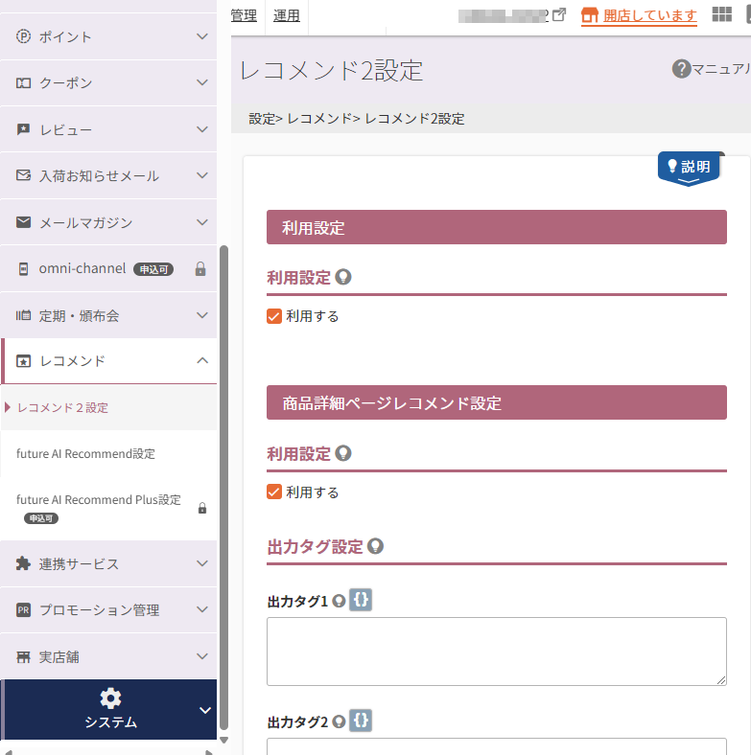Click the 実店舗 store icon
The image size is (751, 755).
click(23, 656)
